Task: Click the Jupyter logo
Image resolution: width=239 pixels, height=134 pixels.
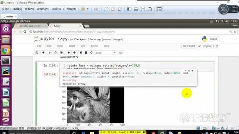Action: click(x=44, y=39)
